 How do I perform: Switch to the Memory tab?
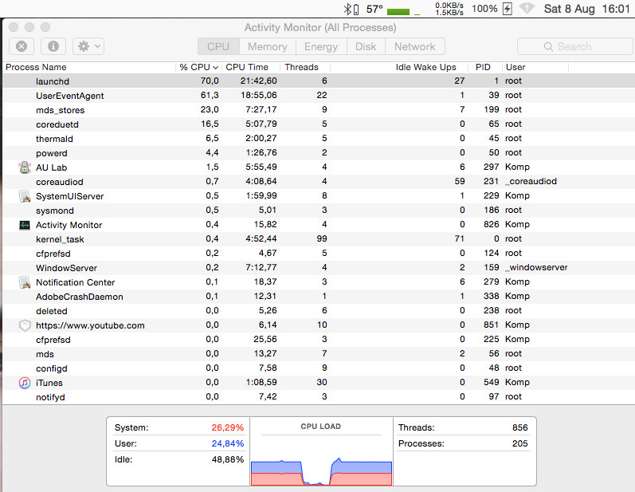[268, 46]
